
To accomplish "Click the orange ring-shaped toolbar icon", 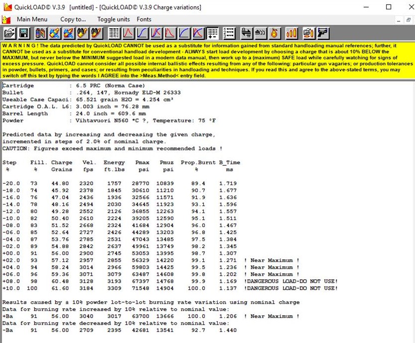I will click(275, 33).
